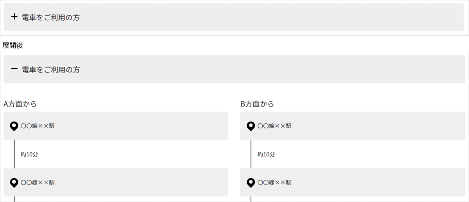Click upper ○○線××駅 text in B column
Image resolution: width=469 pixels, height=202 pixels.
click(274, 126)
